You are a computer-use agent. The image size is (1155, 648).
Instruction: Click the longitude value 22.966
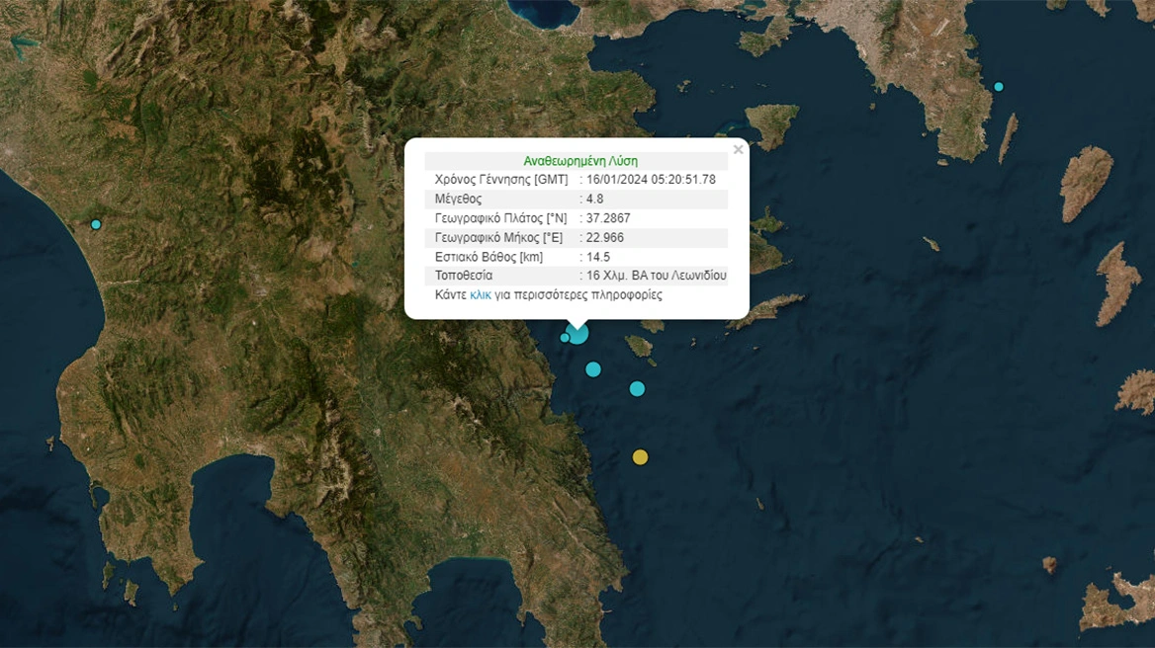[x=605, y=238]
